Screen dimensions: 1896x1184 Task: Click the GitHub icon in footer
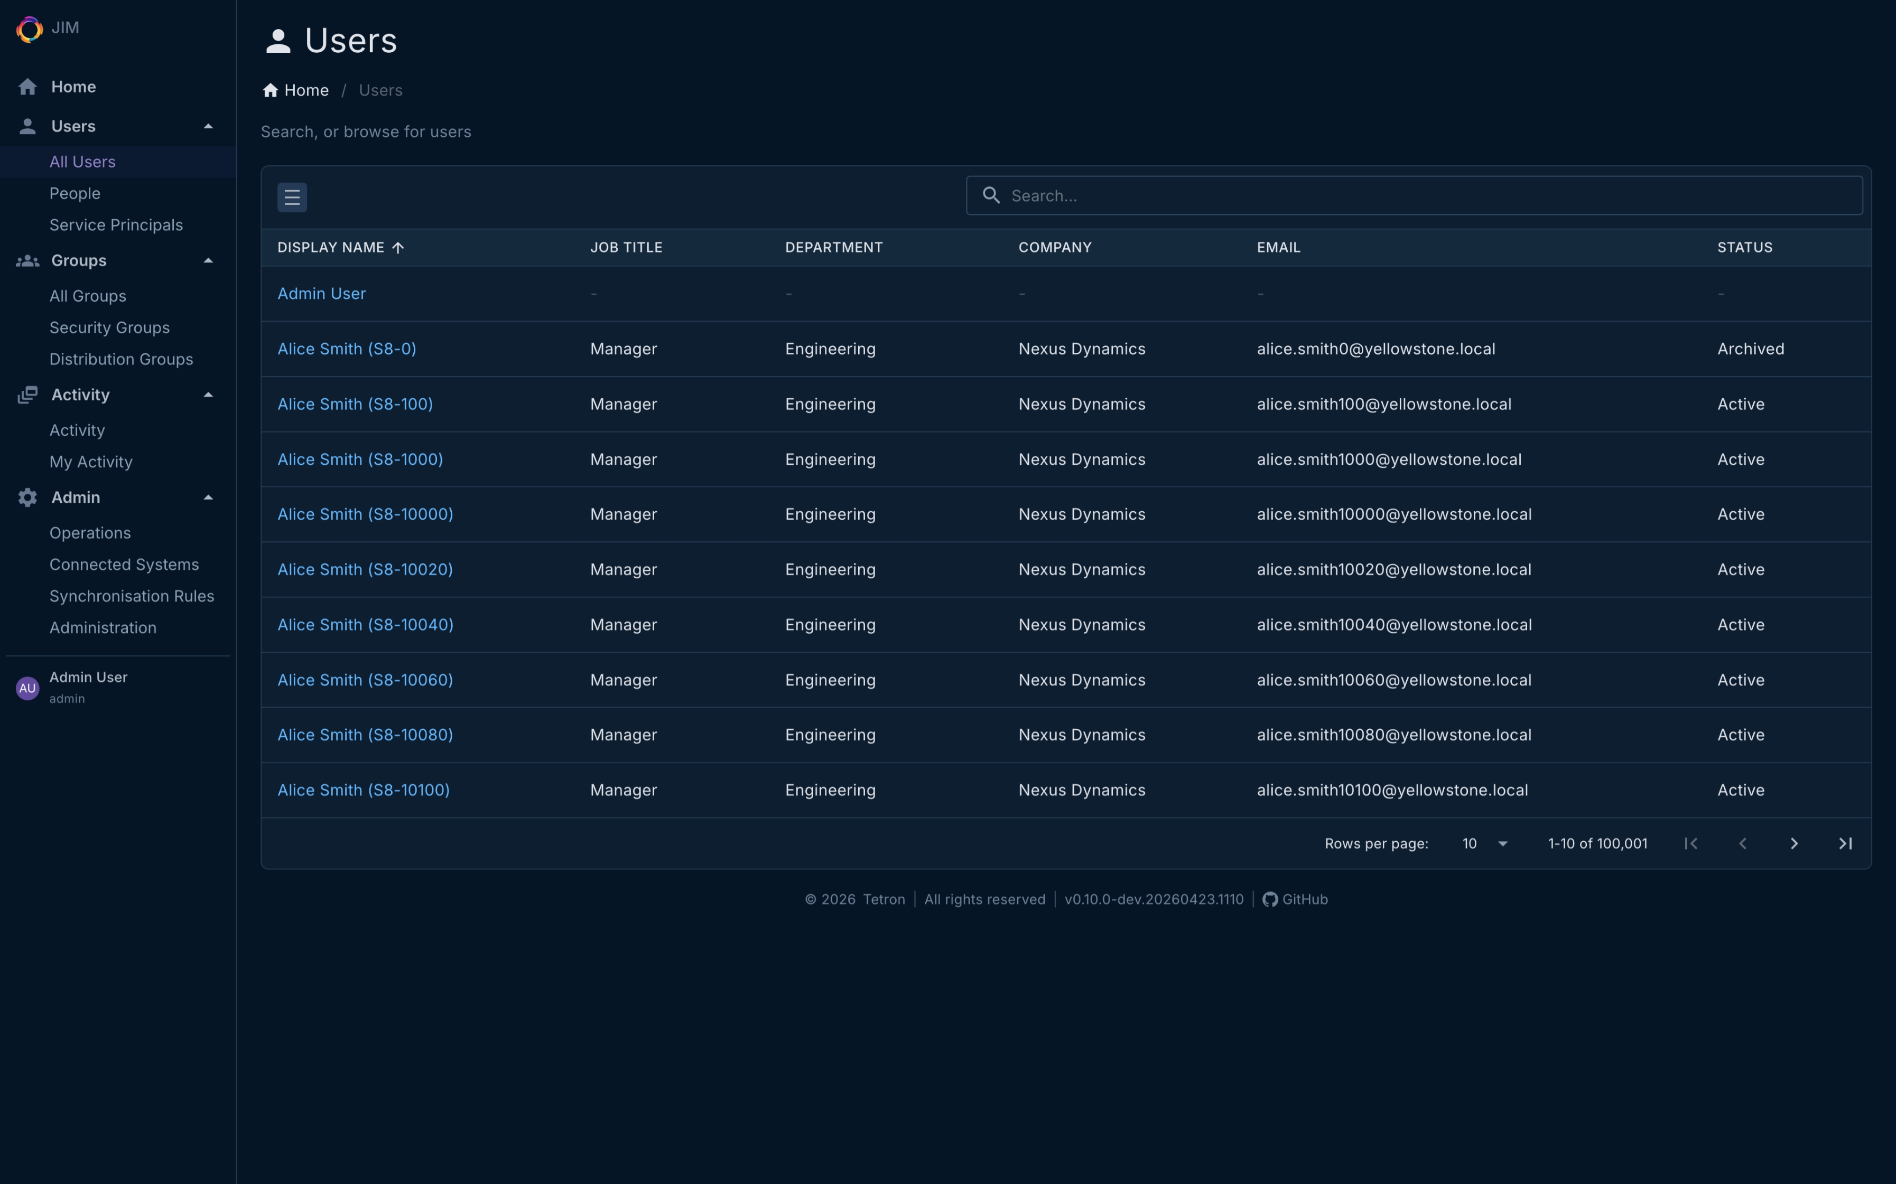coord(1270,899)
